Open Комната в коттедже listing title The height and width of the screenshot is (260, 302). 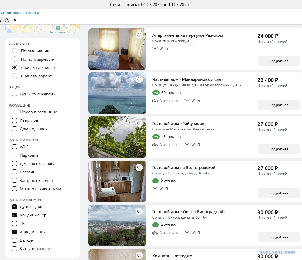[172, 256]
